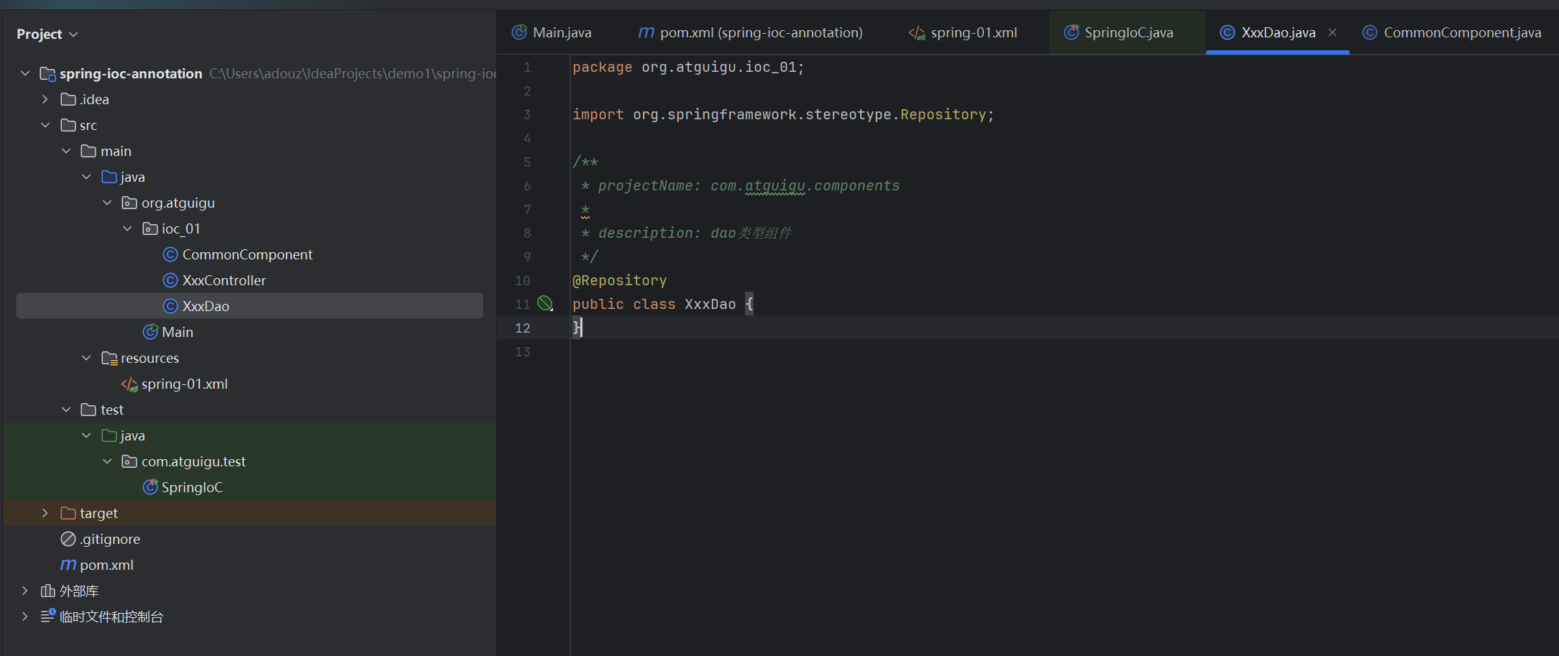The height and width of the screenshot is (656, 1559).
Task: Close the XxxDao.java editor tab
Action: (1332, 32)
